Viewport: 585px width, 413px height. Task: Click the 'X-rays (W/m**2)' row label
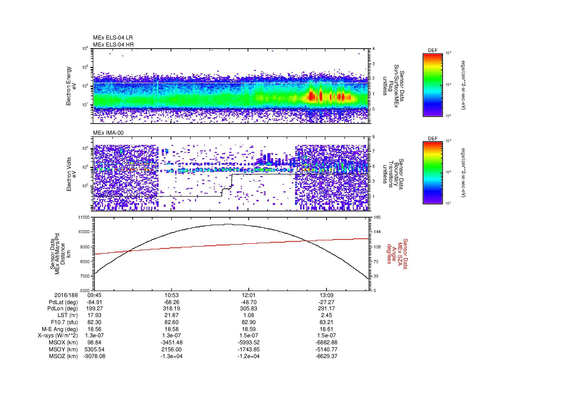click(58, 336)
